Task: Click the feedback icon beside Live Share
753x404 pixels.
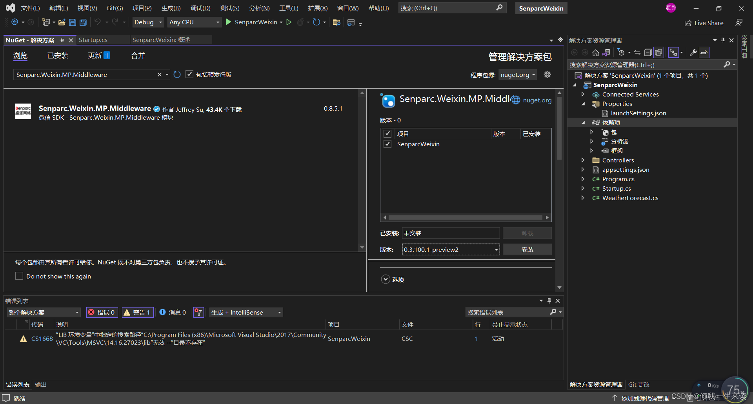Action: pyautogui.click(x=739, y=23)
